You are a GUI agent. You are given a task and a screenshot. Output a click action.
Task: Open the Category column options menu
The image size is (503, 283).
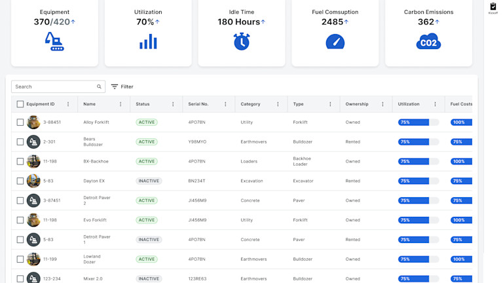(278, 104)
